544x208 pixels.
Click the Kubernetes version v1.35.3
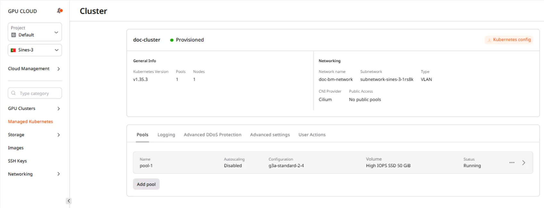(x=140, y=79)
